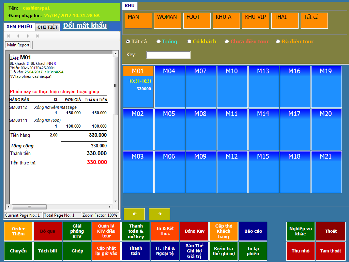The width and height of the screenshot is (349, 262).
Task: Switch to the CHI TIẾT tab
Action: tap(47, 27)
